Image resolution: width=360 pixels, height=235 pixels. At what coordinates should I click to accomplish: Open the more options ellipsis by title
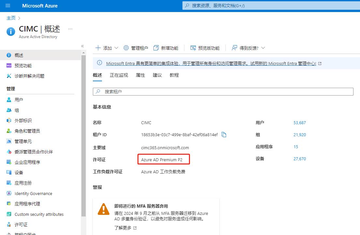(70, 29)
